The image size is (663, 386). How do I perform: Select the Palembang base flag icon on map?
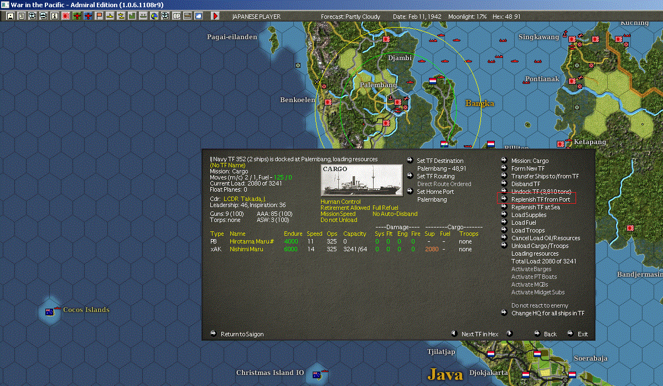tap(397, 102)
